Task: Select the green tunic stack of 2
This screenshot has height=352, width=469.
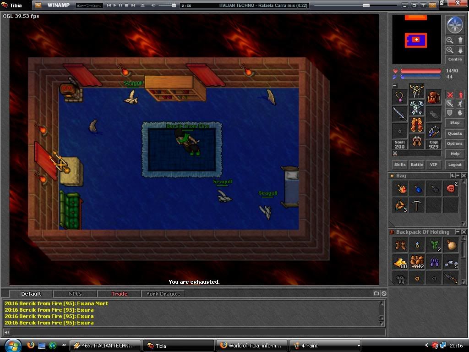Action: 434,245
